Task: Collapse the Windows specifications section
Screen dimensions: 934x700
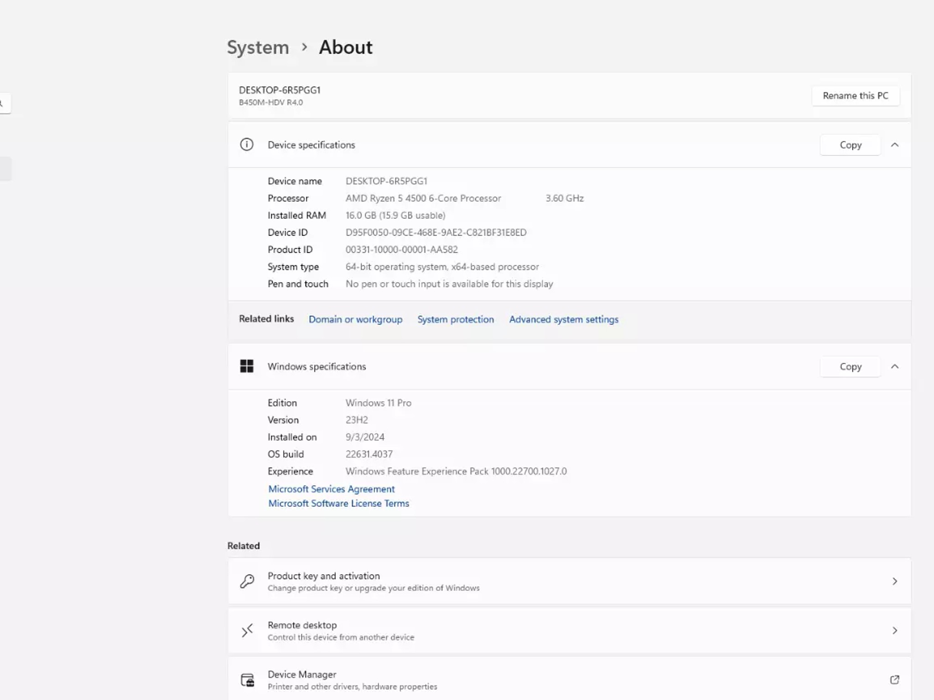Action: (894, 366)
